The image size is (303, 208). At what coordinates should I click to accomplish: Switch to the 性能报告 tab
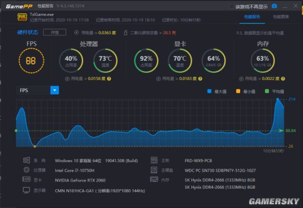pos(252,17)
